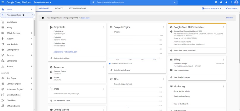Click the Security shield icon
Image resolution: width=240 pixels, height=111 pixels.
(3, 55)
